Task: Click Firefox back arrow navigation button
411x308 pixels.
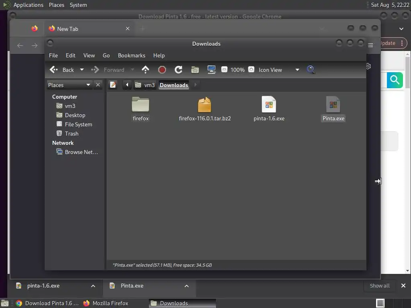Action: tap(20, 46)
